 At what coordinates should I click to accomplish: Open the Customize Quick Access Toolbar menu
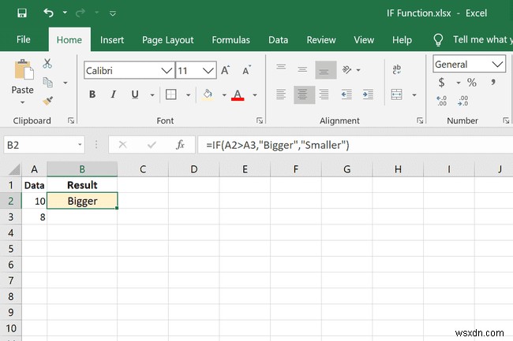coord(113,13)
